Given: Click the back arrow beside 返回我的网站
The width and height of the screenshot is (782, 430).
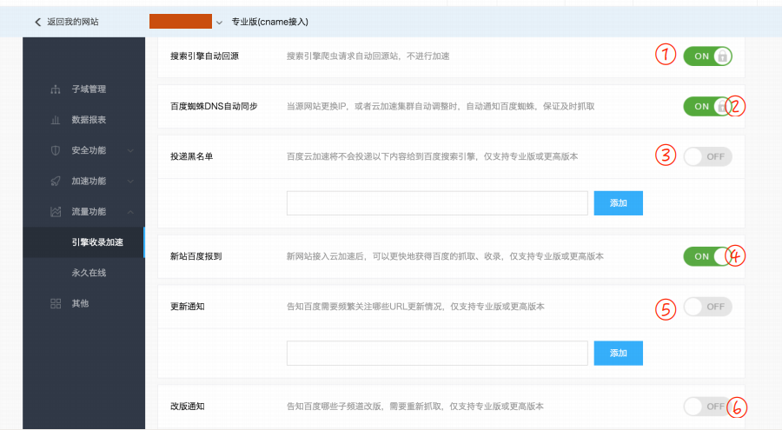Looking at the screenshot, I should pos(37,22).
